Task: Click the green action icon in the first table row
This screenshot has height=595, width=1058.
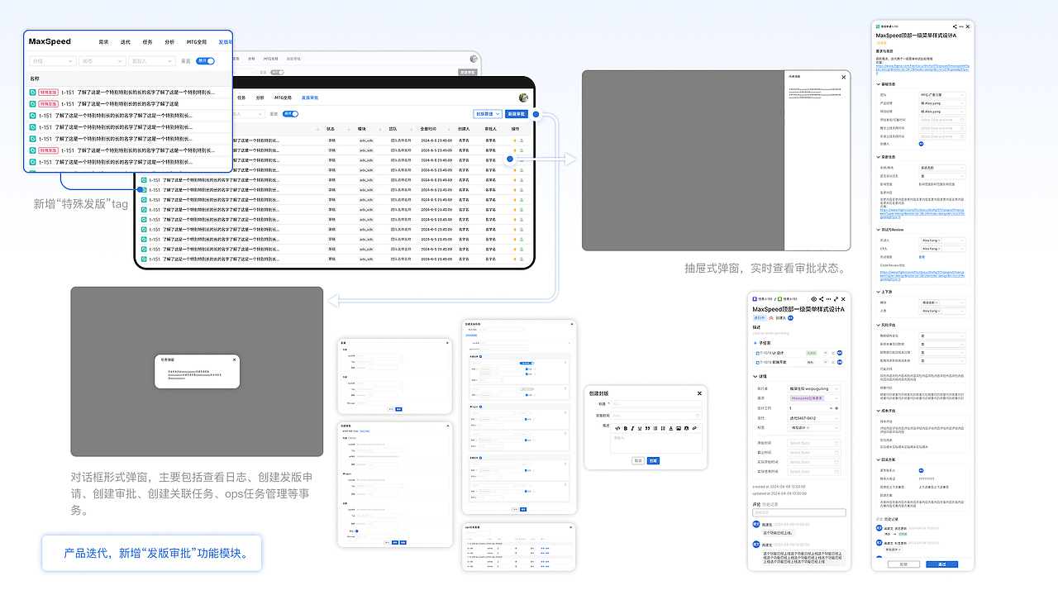Action: (x=522, y=140)
